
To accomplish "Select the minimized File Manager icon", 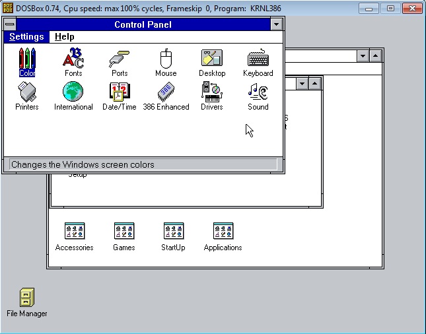I will 27,302.
